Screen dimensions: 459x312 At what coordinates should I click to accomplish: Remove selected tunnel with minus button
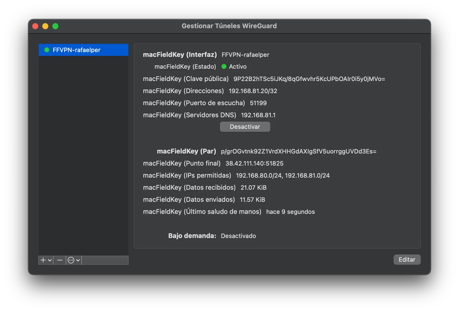click(60, 260)
